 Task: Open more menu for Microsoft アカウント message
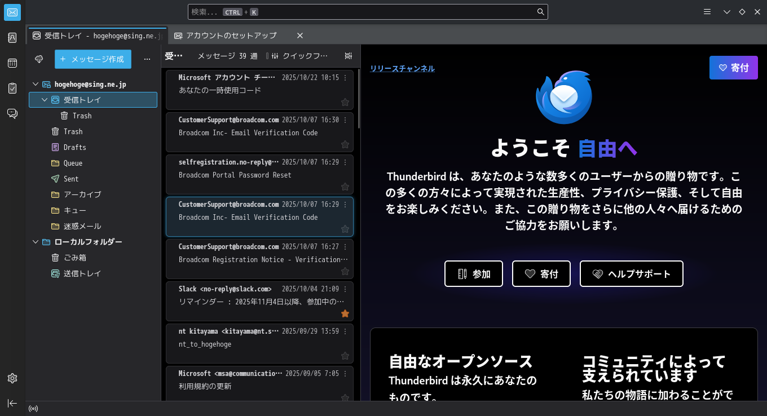(x=345, y=78)
